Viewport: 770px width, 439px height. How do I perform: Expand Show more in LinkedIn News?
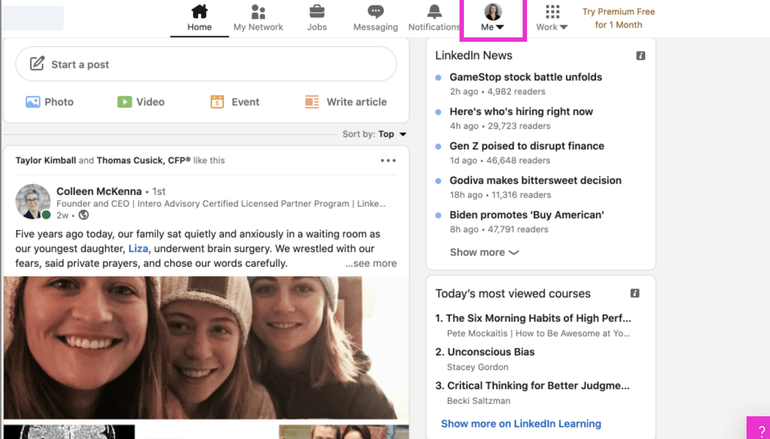coord(484,252)
